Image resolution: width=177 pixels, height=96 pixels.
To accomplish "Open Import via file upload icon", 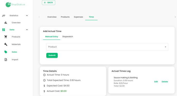I will coord(6,59).
